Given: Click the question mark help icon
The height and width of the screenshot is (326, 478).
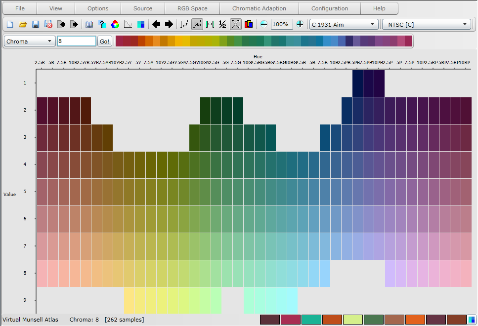Looking at the screenshot, I should [x=102, y=24].
